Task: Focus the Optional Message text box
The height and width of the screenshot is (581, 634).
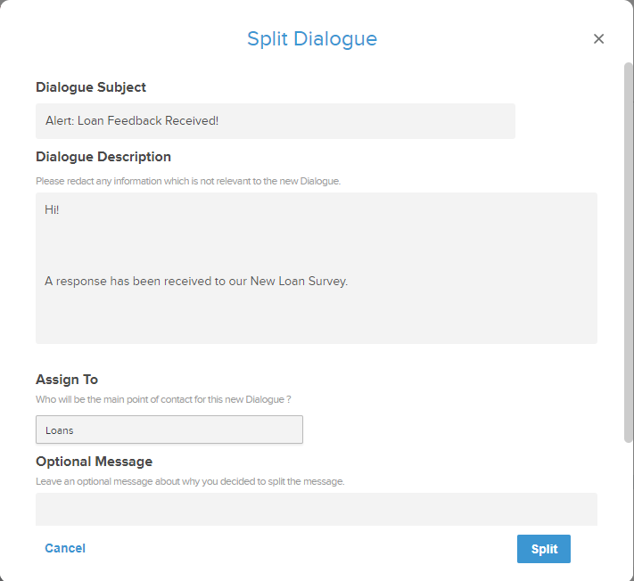Action: [316, 509]
